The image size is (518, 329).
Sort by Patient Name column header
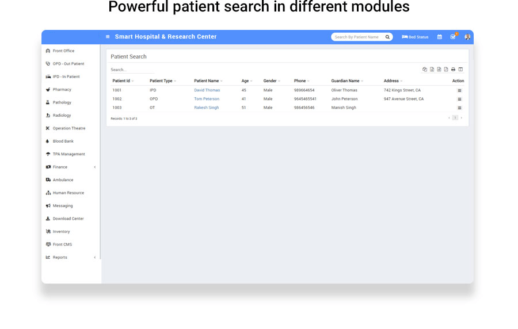pyautogui.click(x=208, y=81)
